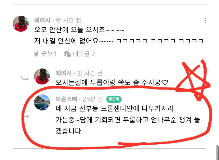Open 백여시's profile picture on the reply

(x=42, y=76)
